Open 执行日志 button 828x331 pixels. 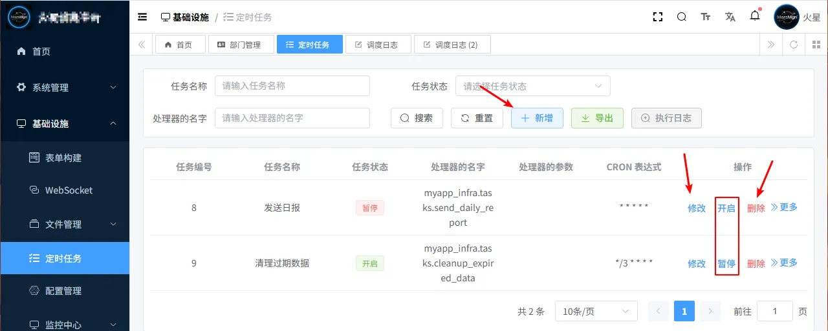click(666, 118)
